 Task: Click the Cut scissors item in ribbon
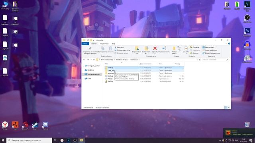click(119, 47)
